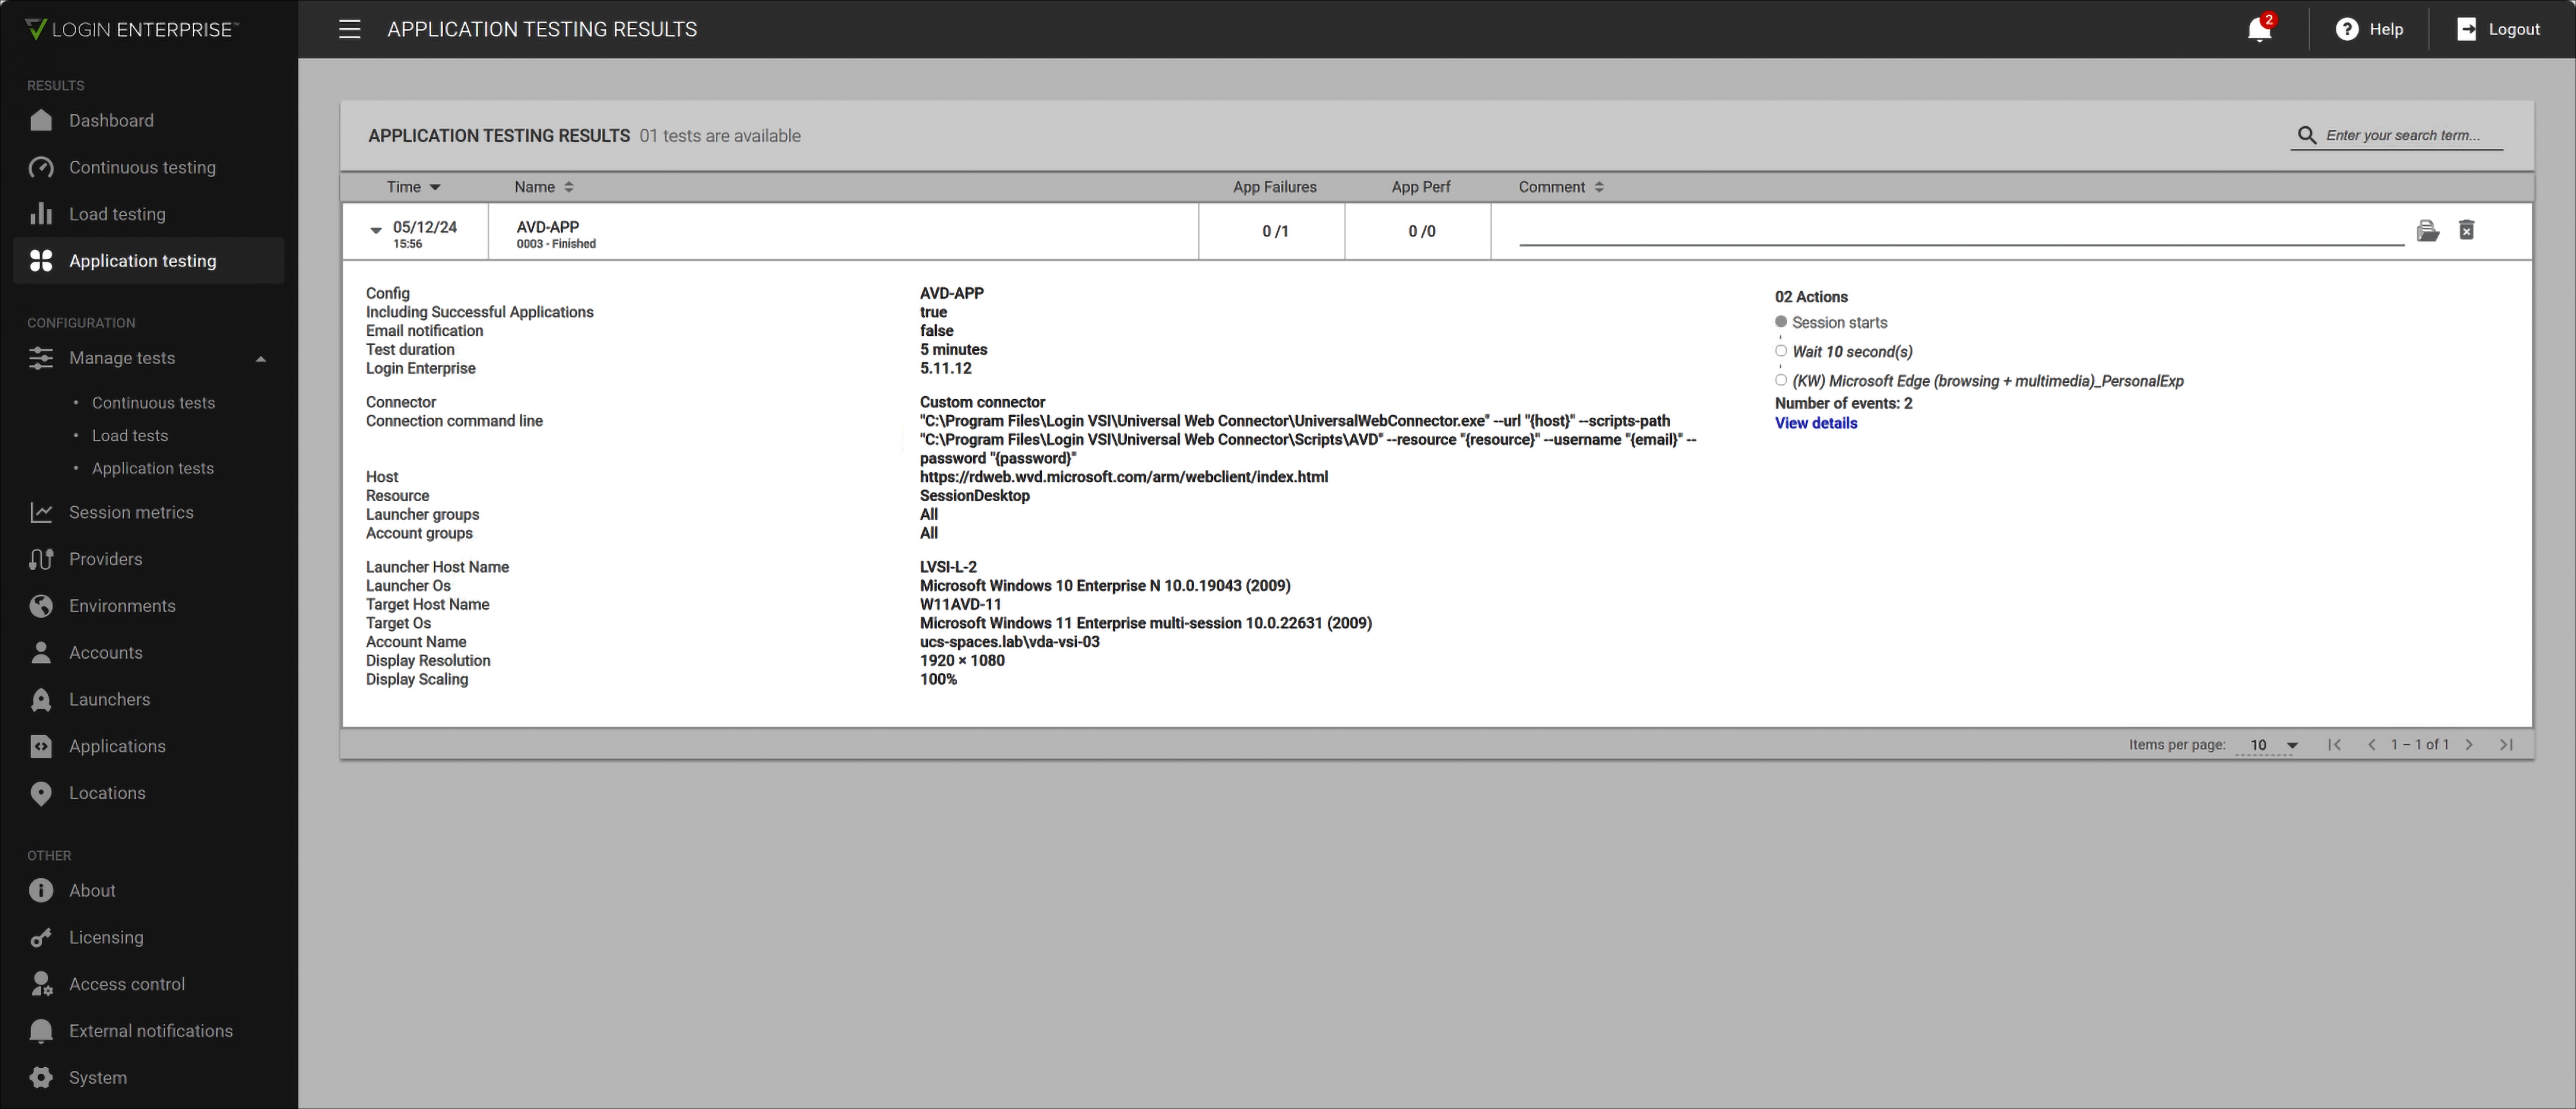The image size is (2576, 1109).
Task: Click the App Perf column header
Action: 1420,187
